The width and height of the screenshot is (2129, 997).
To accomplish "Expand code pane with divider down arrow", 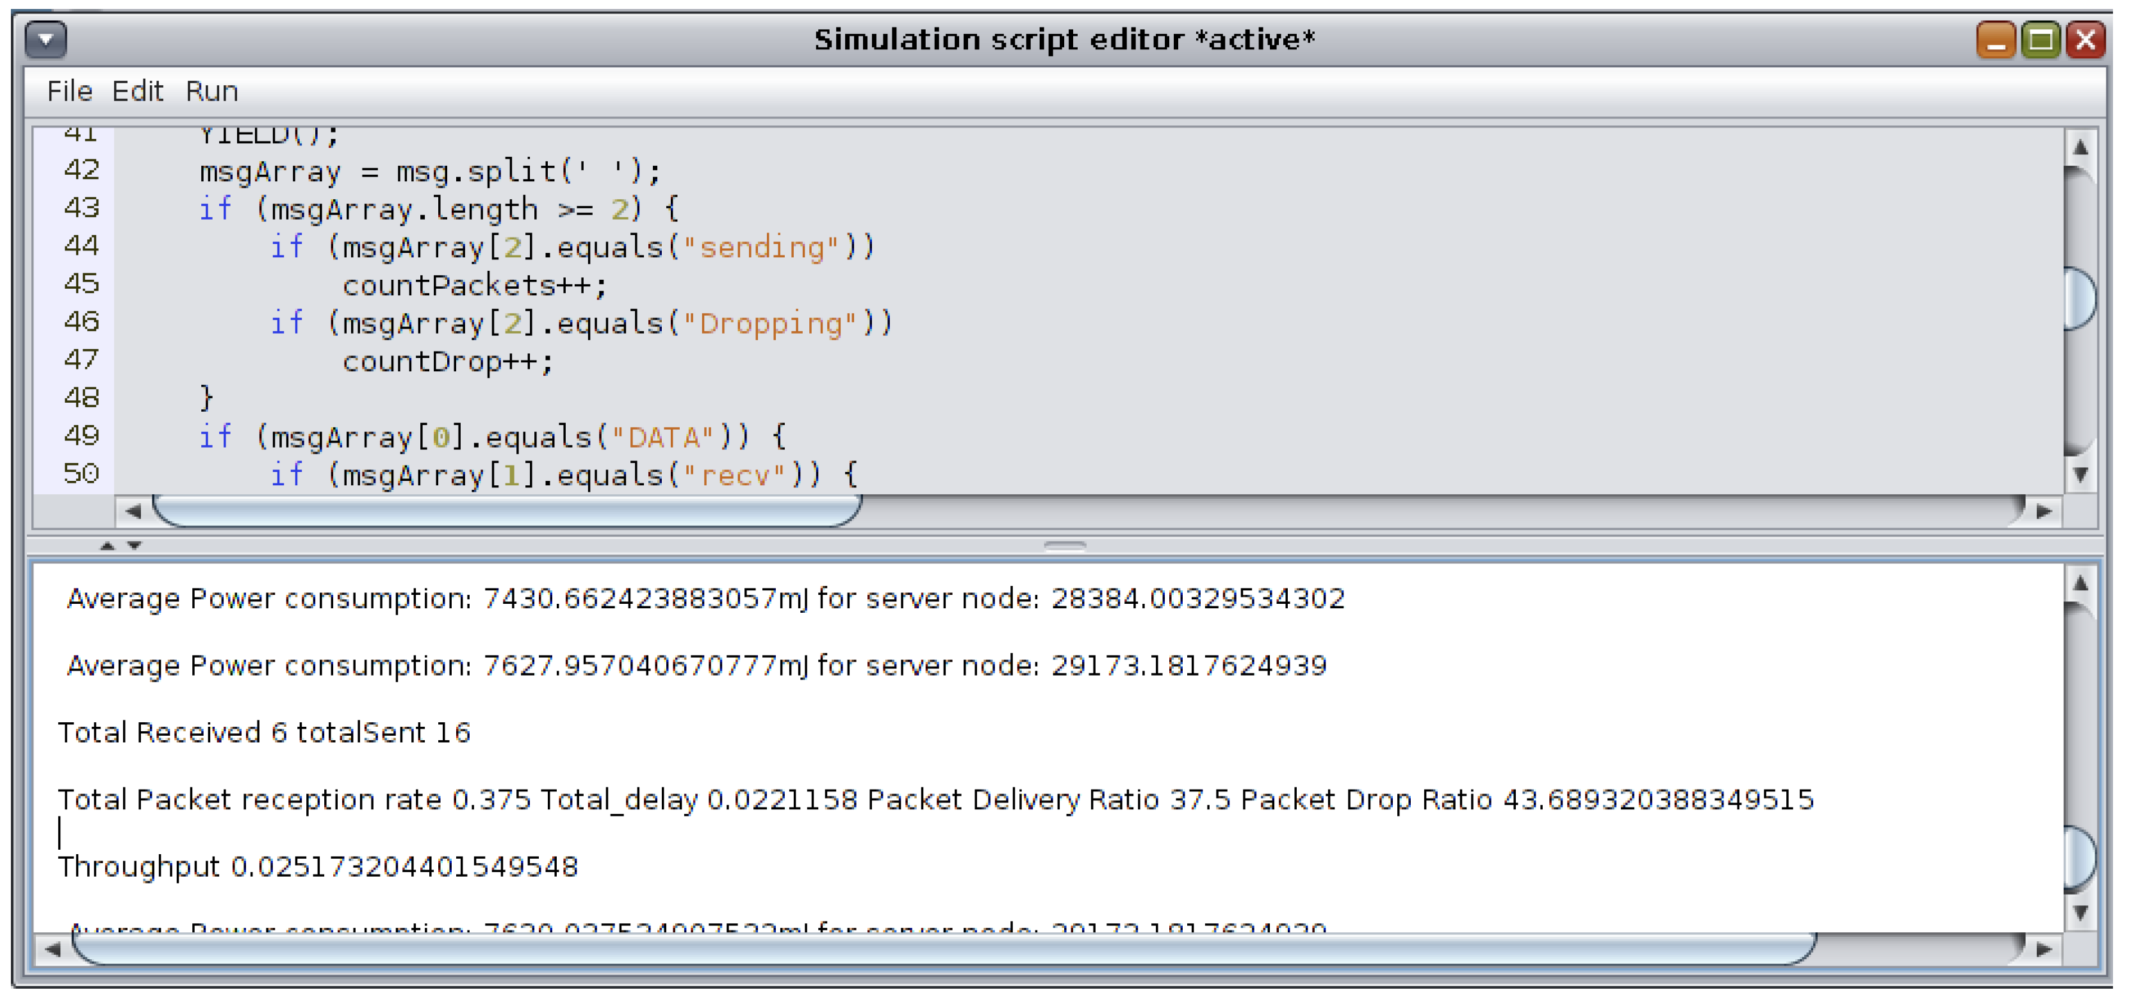I will click(135, 545).
